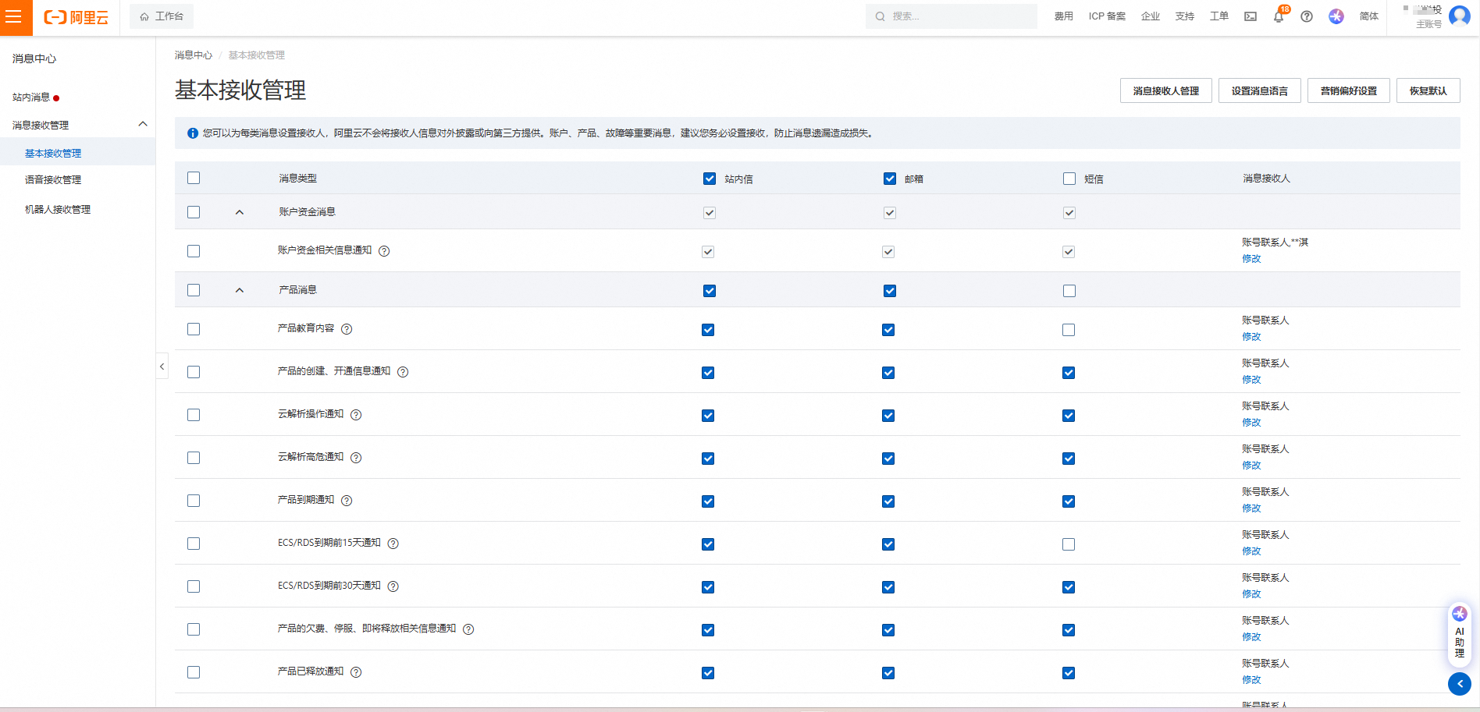
Task: Open the 支持 top menu
Action: pos(1185,16)
